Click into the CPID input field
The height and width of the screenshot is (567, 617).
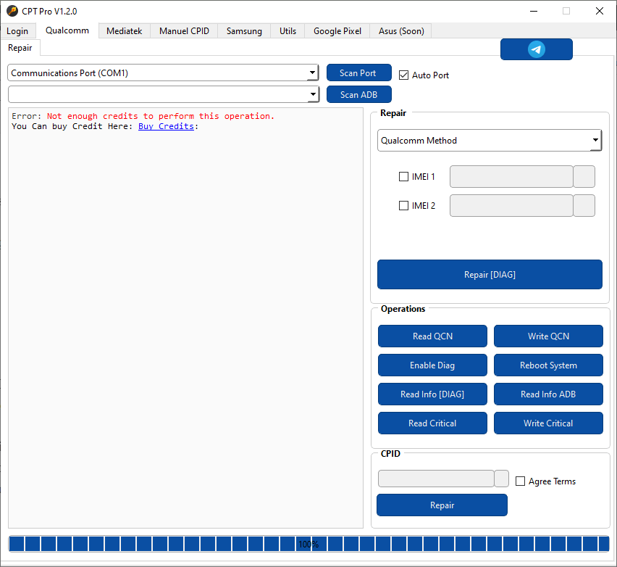tap(435, 479)
